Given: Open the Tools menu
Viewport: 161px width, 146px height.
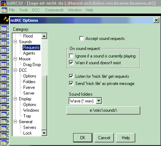Looking at the screenshot, I should point(24,10).
